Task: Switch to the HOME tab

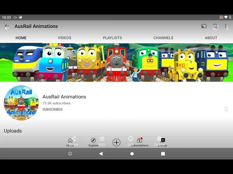Action: point(21,38)
